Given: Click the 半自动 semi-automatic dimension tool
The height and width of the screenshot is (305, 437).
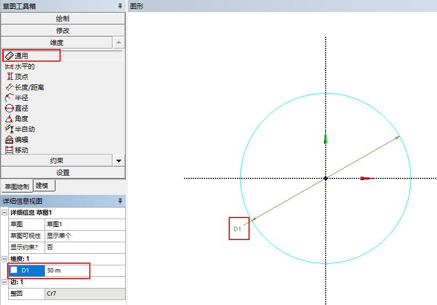Looking at the screenshot, I should [24, 129].
